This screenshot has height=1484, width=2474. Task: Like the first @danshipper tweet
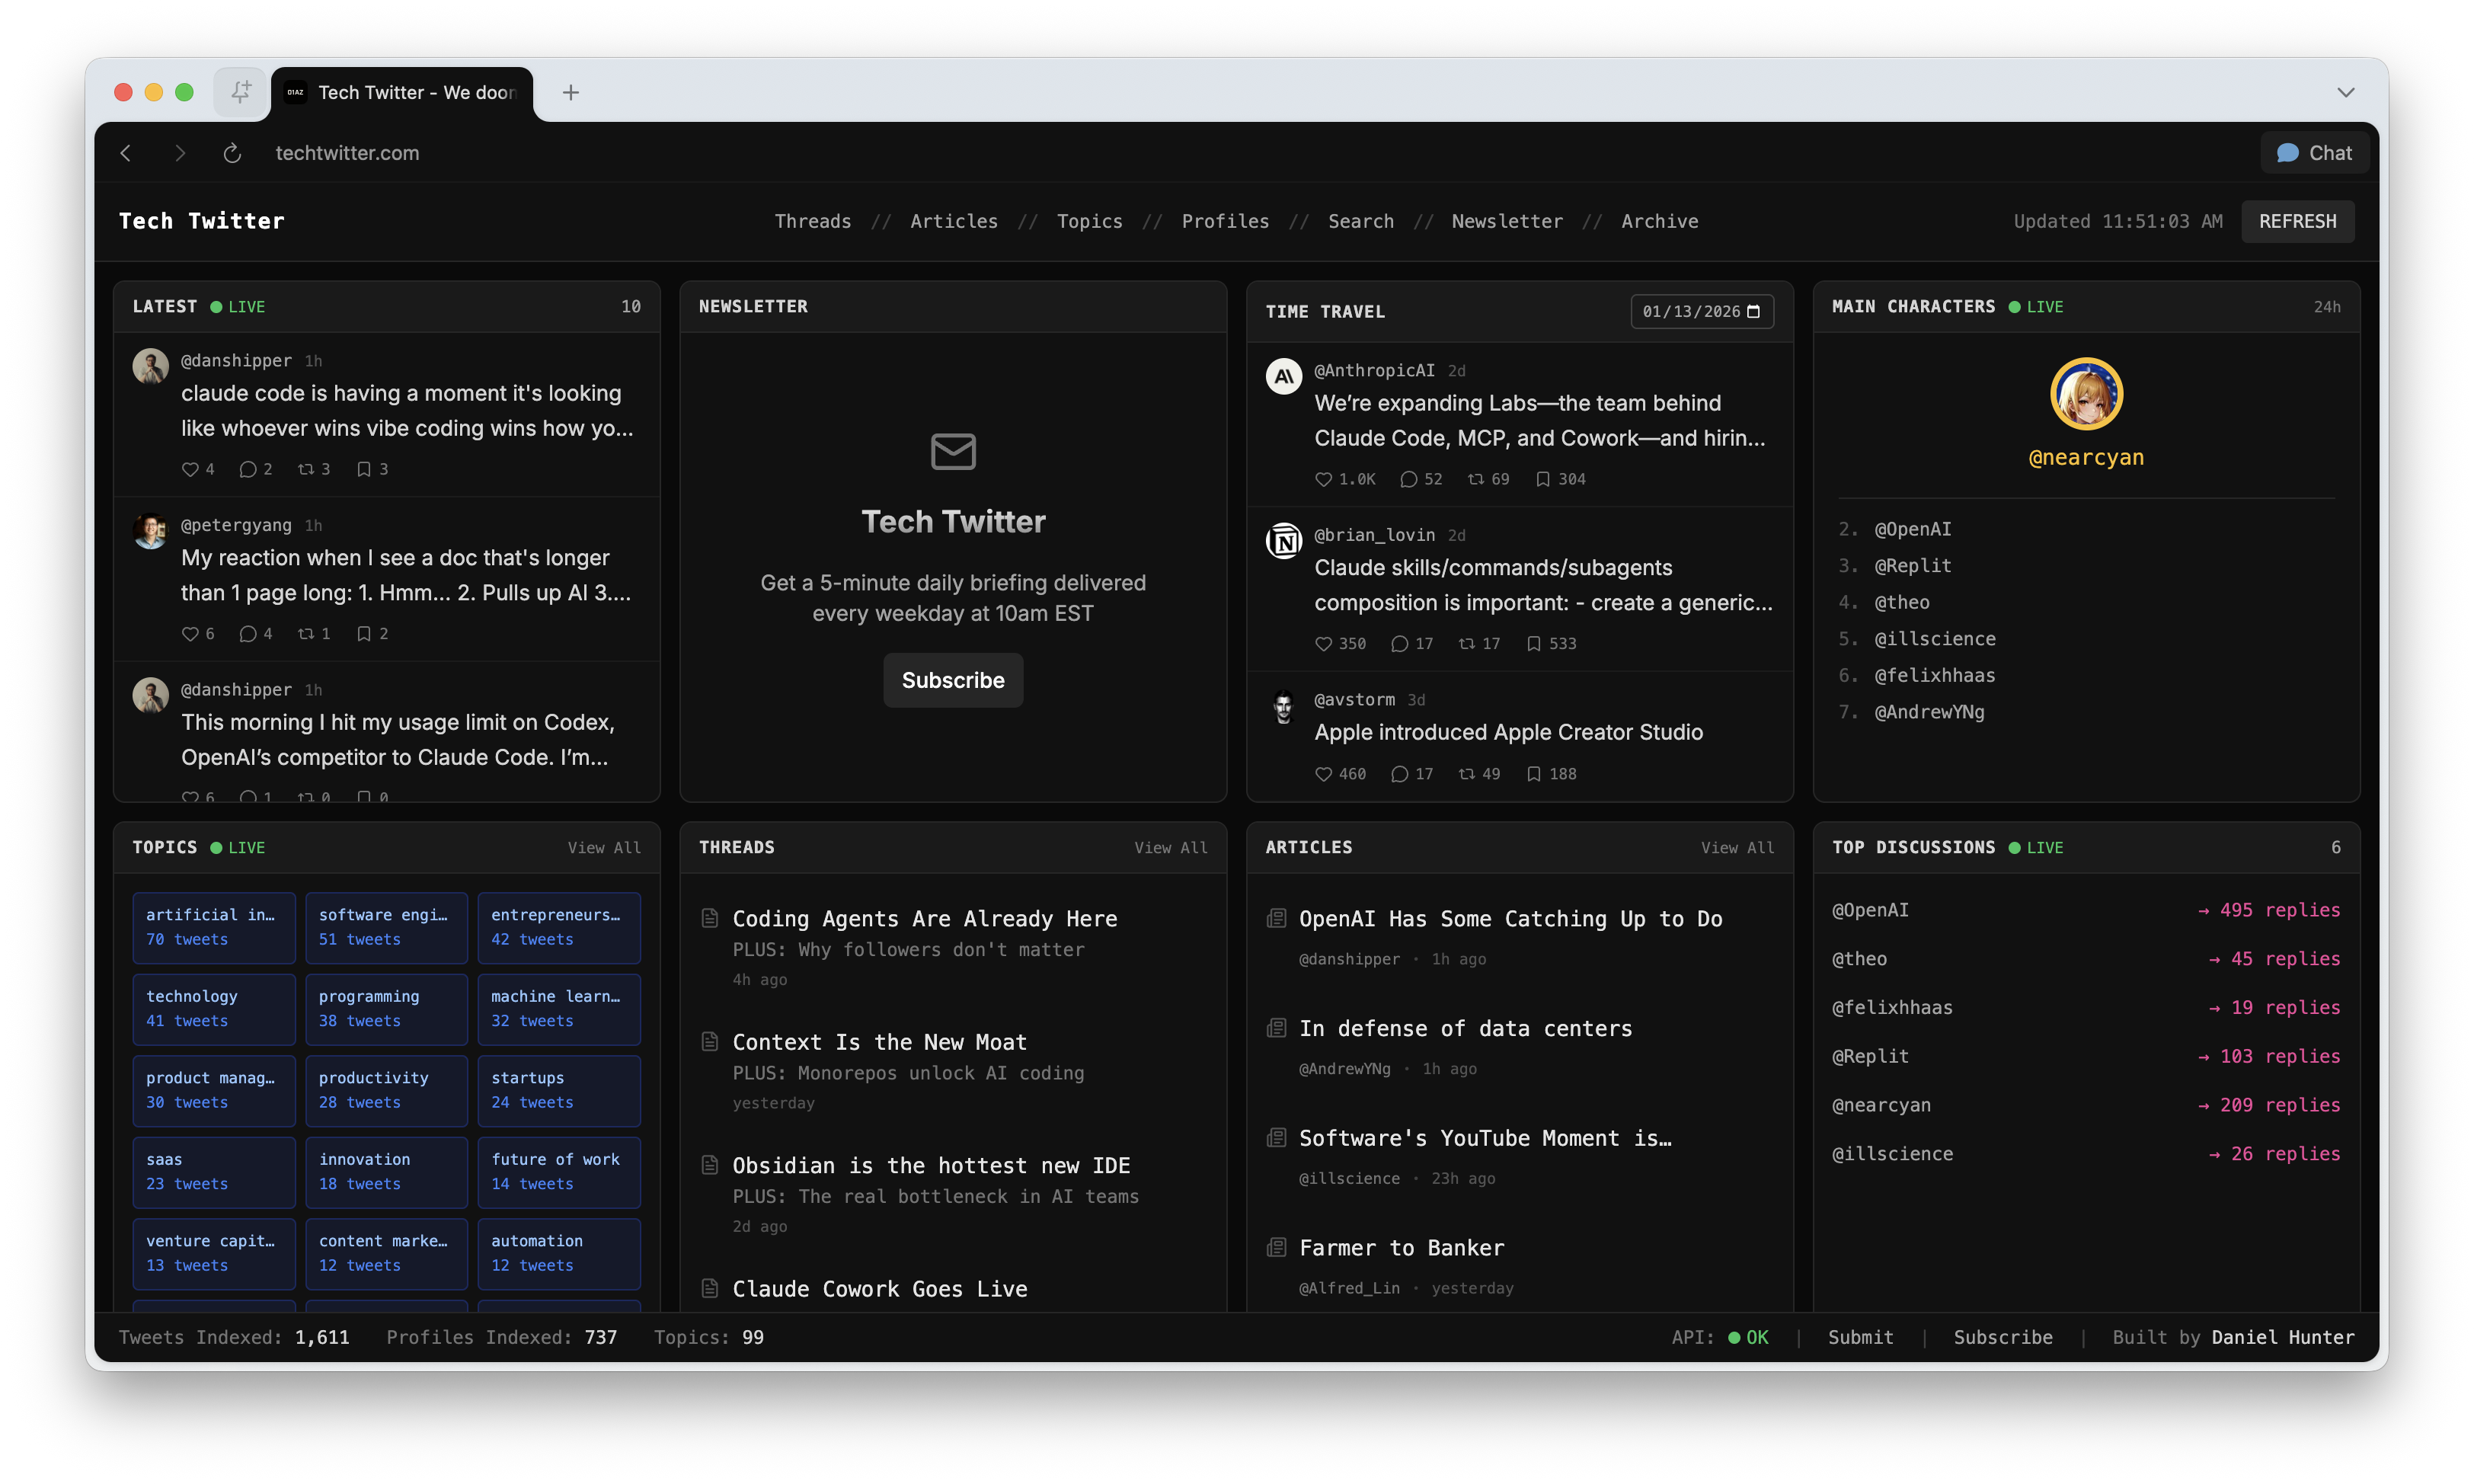(x=190, y=469)
